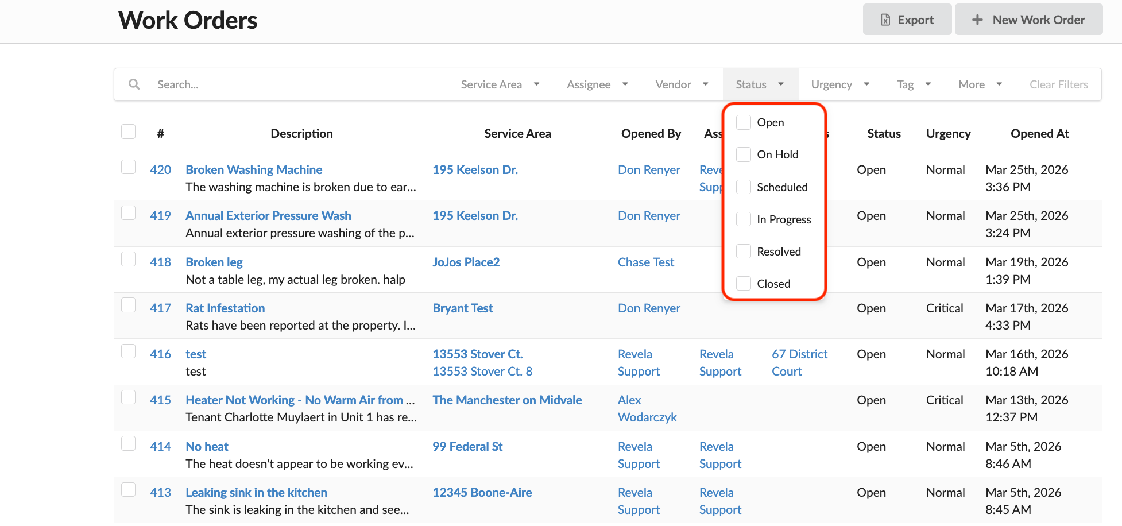
Task: Open the Rat Infestation work order
Action: coord(225,308)
